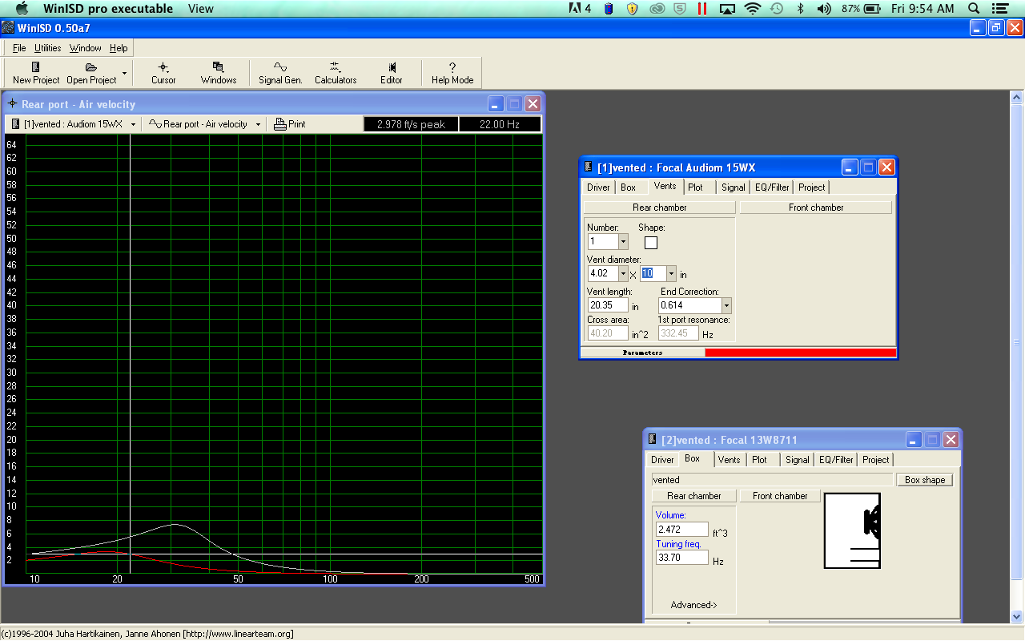1025x641 pixels.
Task: Click Rear chamber button in Audiom 15WX window
Action: (x=659, y=208)
